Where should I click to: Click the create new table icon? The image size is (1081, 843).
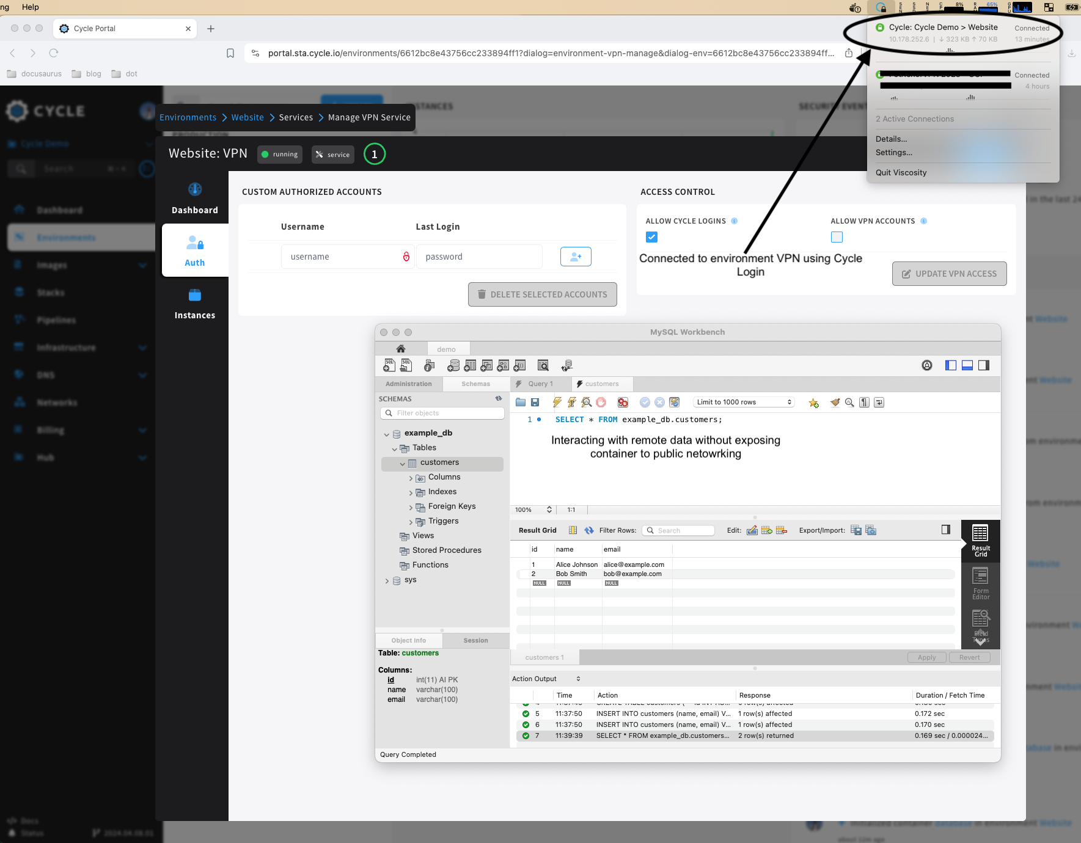[470, 365]
